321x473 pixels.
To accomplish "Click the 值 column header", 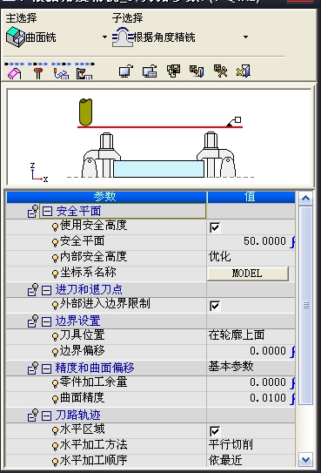I will click(251, 197).
